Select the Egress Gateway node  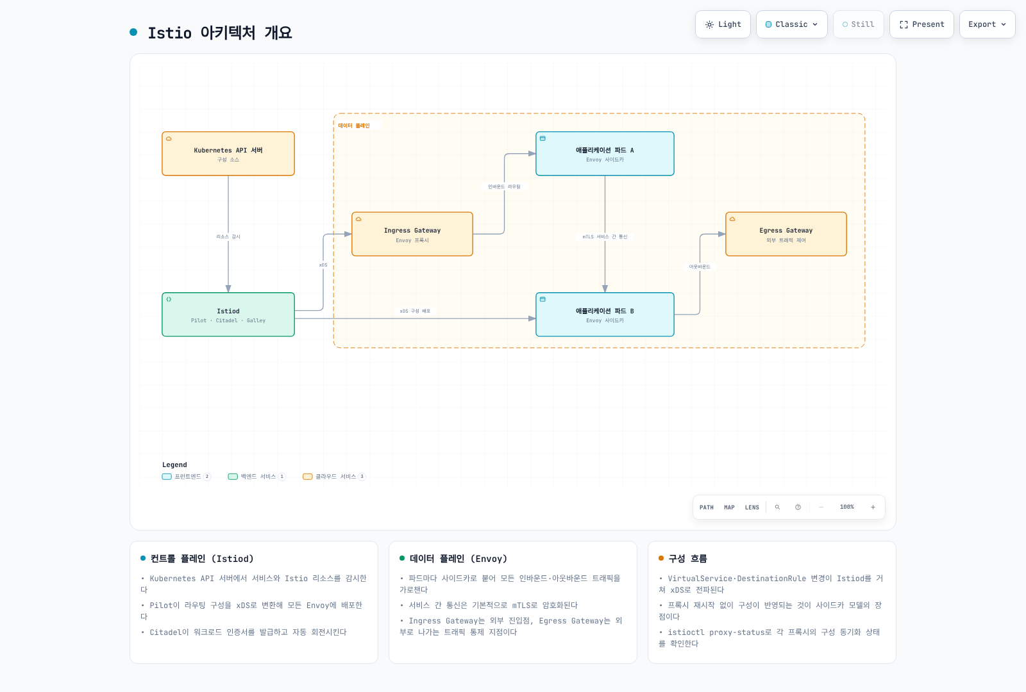click(786, 234)
